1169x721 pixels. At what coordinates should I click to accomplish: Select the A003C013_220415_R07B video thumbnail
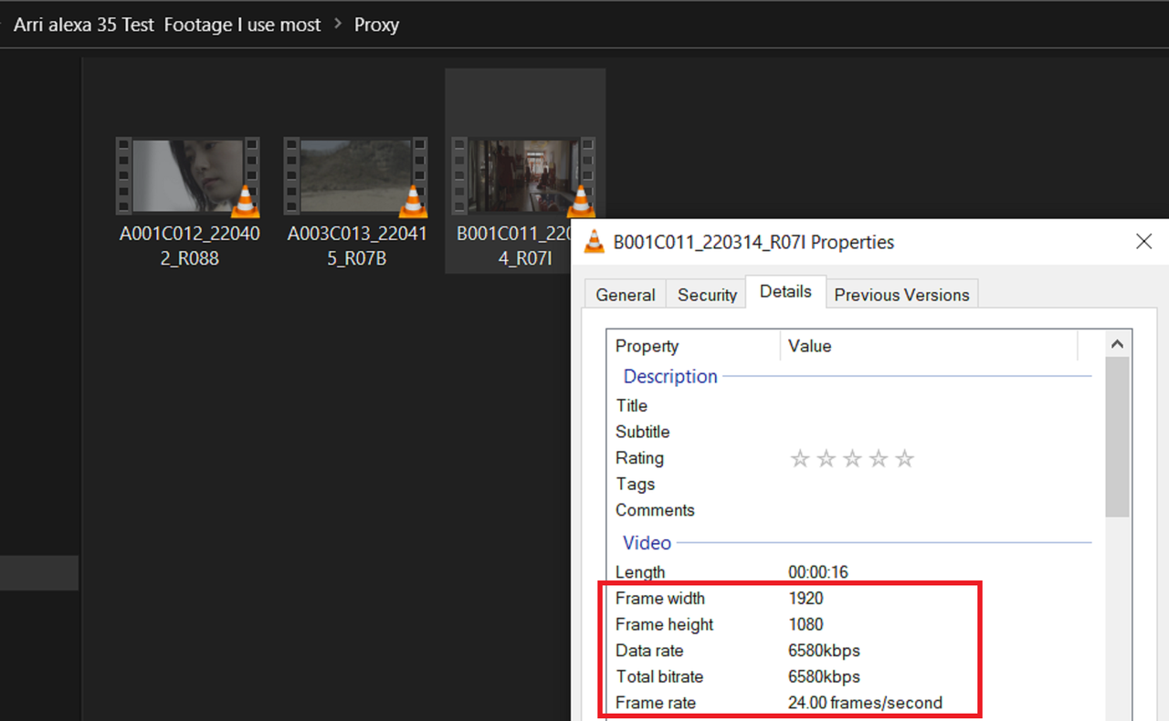355,176
